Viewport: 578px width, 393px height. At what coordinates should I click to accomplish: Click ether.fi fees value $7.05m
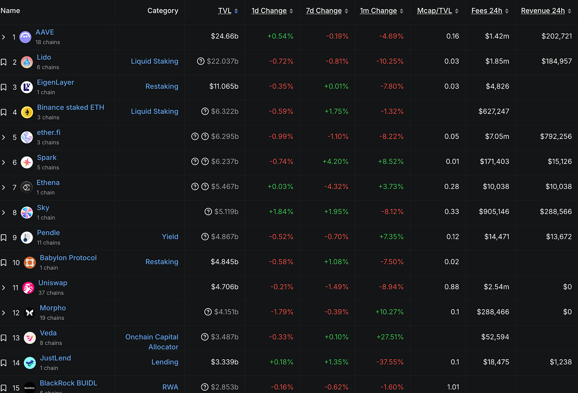[497, 137]
